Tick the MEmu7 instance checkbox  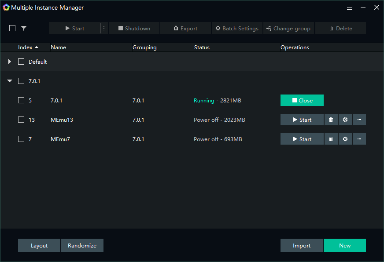pyautogui.click(x=21, y=139)
